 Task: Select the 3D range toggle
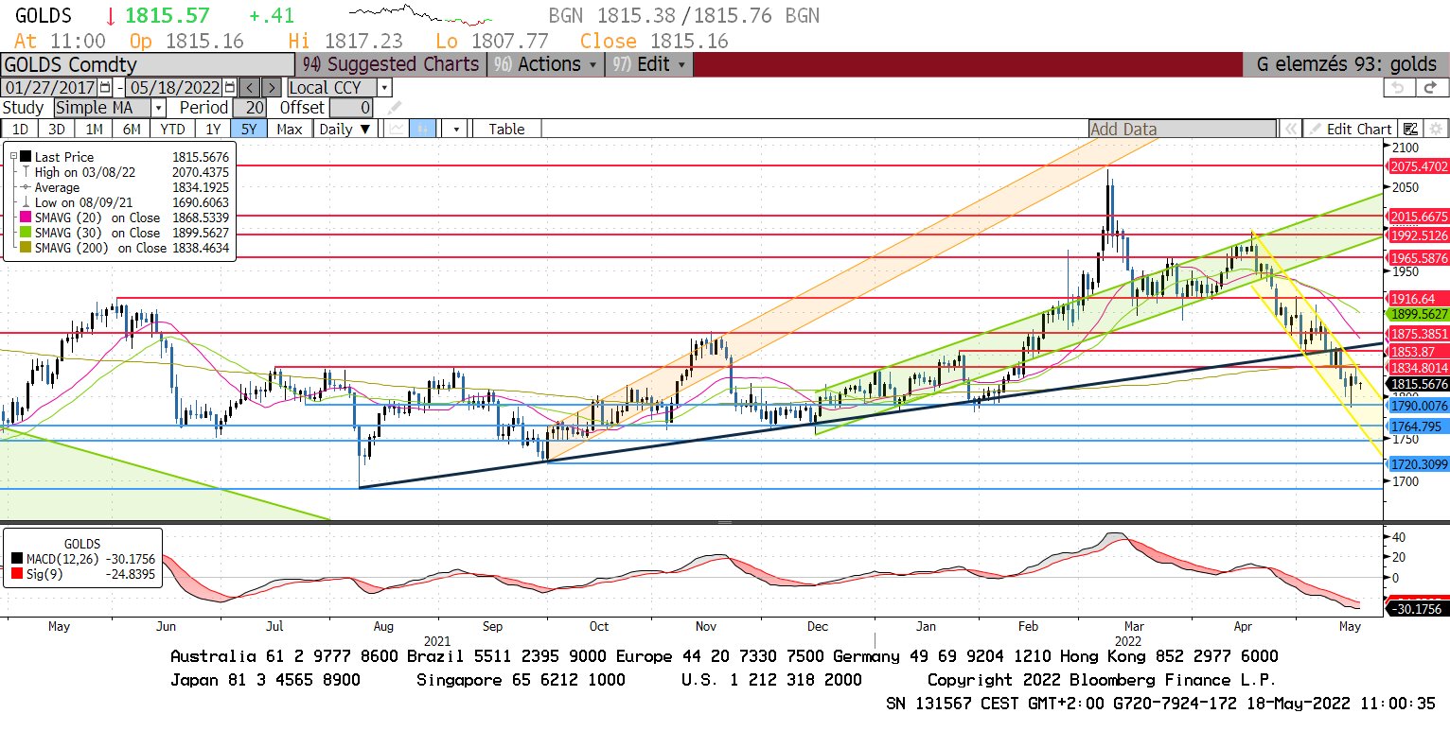pos(56,129)
